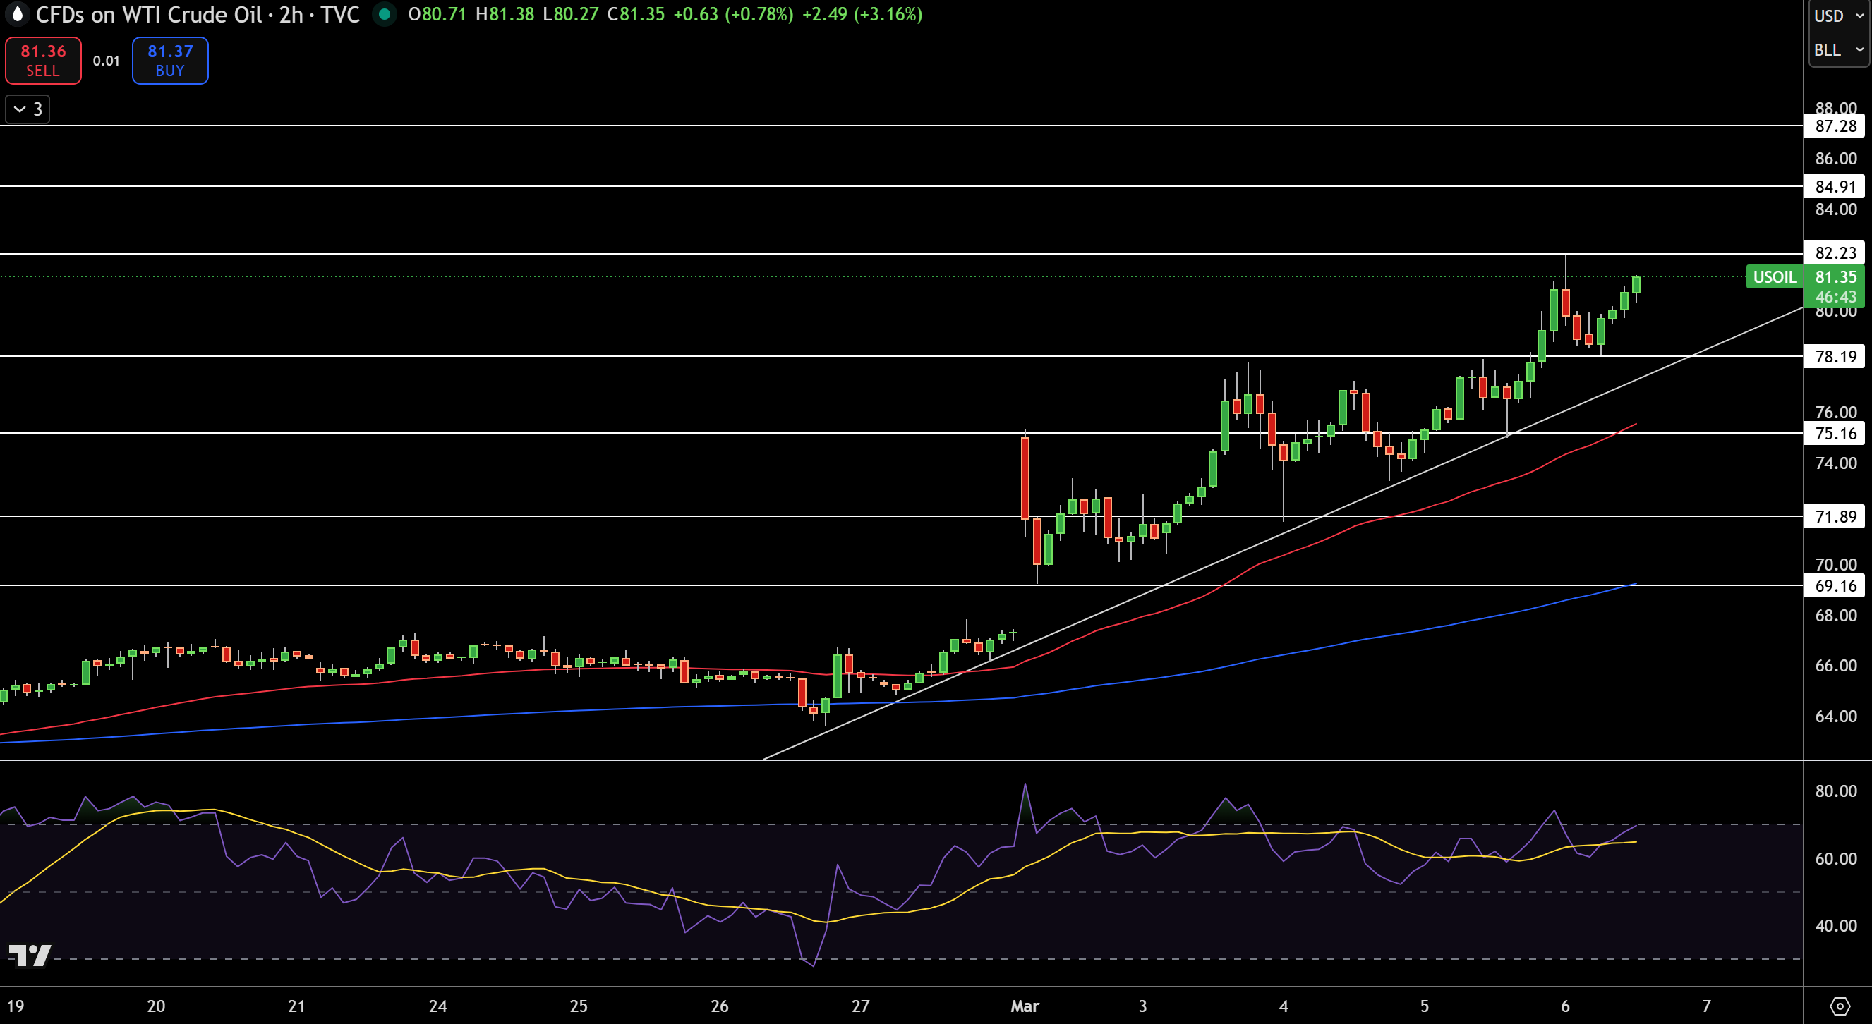Viewport: 1872px width, 1024px height.
Task: Click the BUY 81.37 button
Action: (x=170, y=60)
